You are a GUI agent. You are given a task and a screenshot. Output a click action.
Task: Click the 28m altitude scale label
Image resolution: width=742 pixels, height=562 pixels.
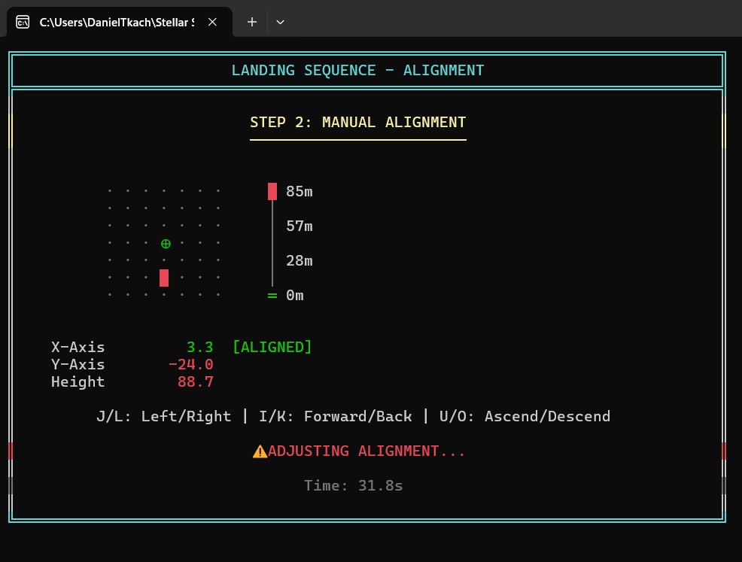(299, 260)
